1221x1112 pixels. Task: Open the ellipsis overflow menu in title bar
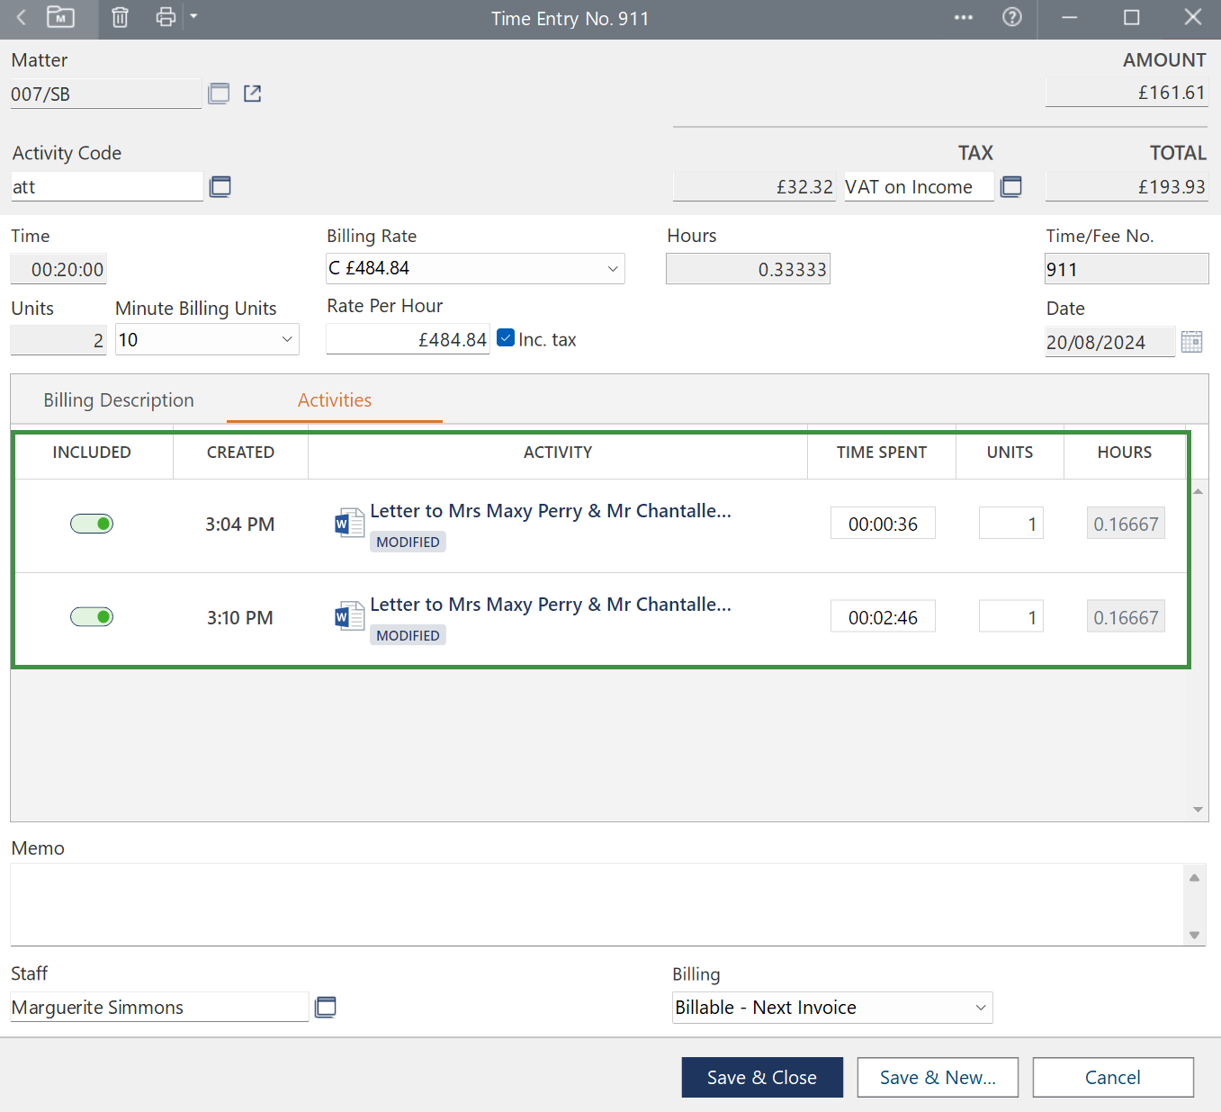pos(964,18)
